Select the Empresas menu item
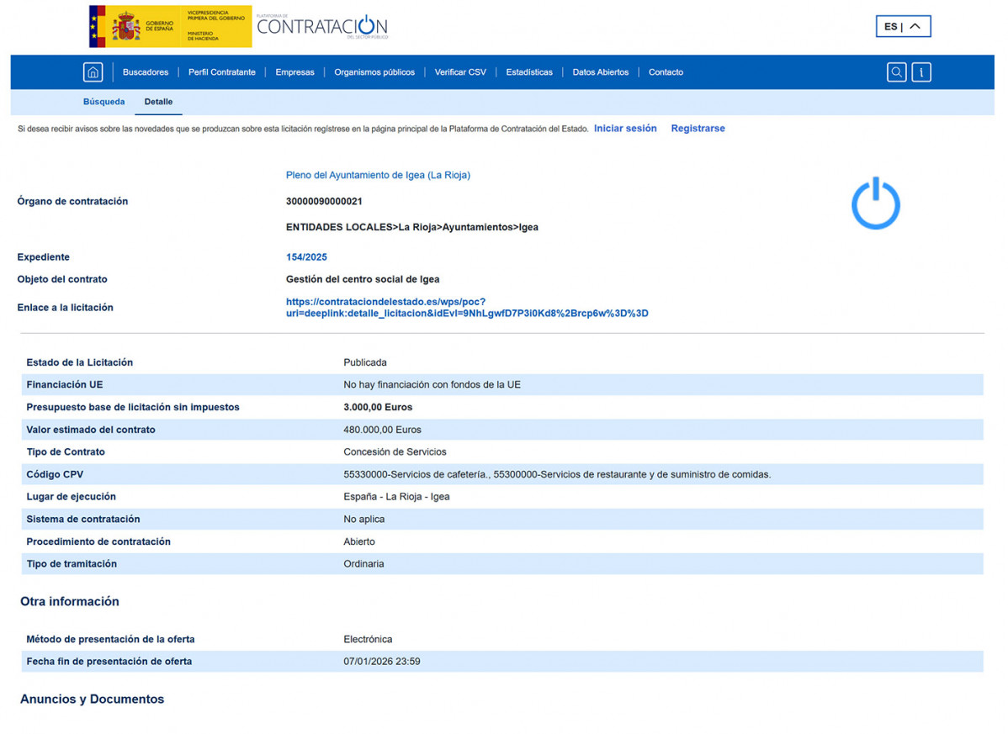This screenshot has height=734, width=1008. click(x=294, y=72)
